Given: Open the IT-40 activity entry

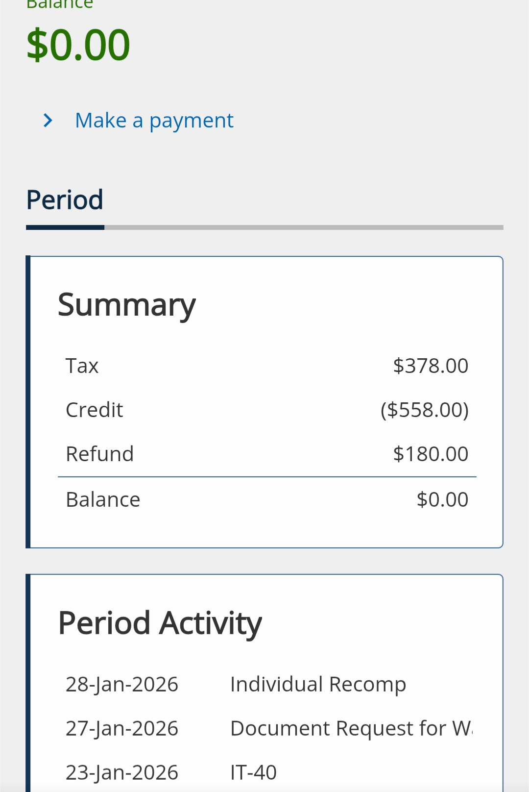Looking at the screenshot, I should click(x=253, y=773).
